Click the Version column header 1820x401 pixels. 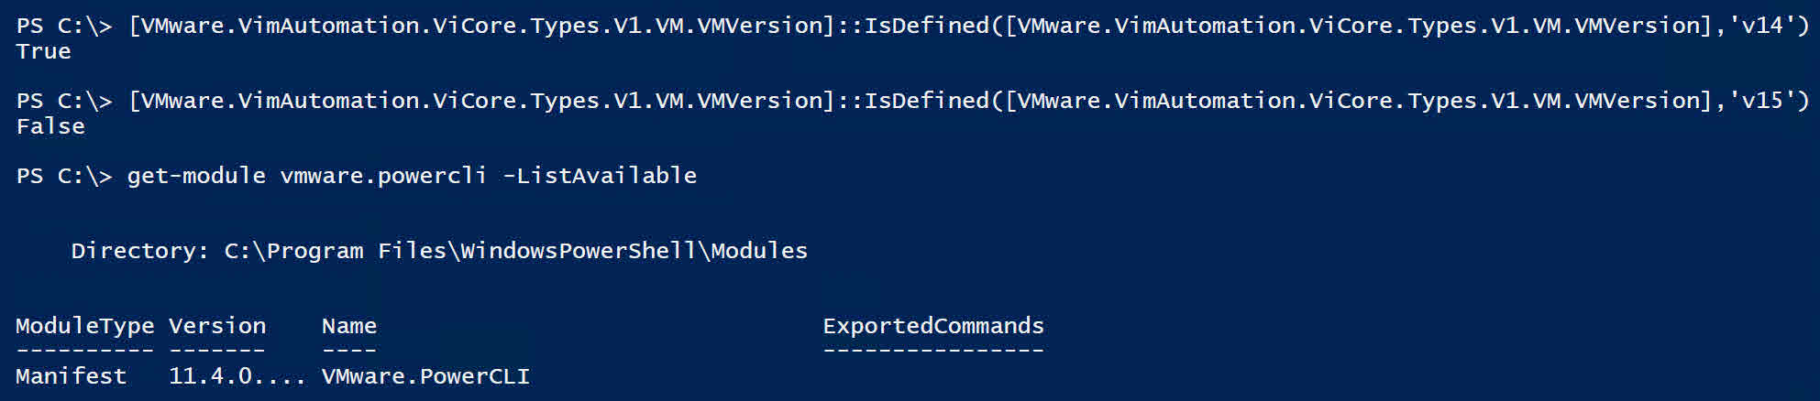point(217,326)
